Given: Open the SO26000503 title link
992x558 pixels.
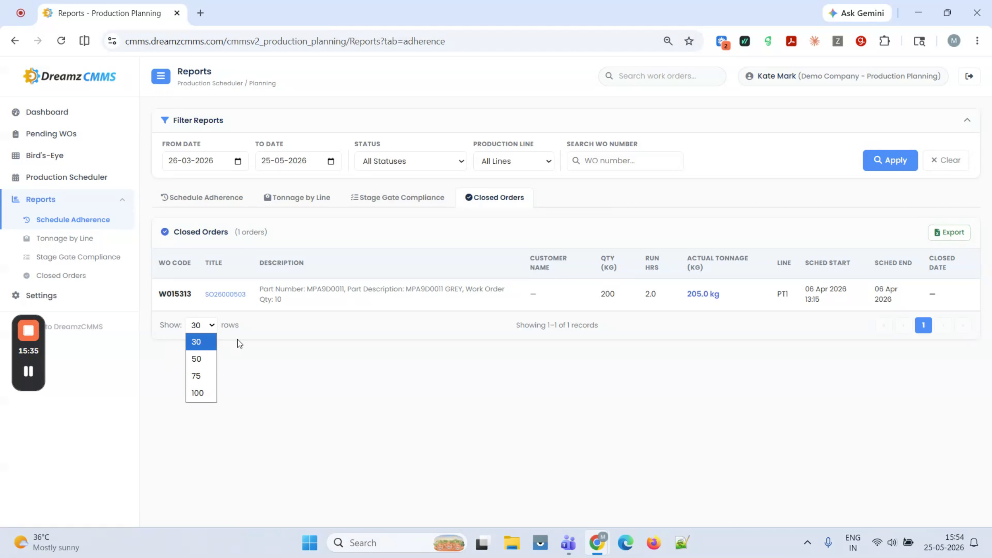Looking at the screenshot, I should (225, 294).
